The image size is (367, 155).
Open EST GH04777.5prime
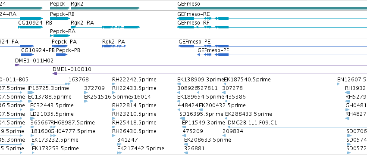[x=73, y=131]
